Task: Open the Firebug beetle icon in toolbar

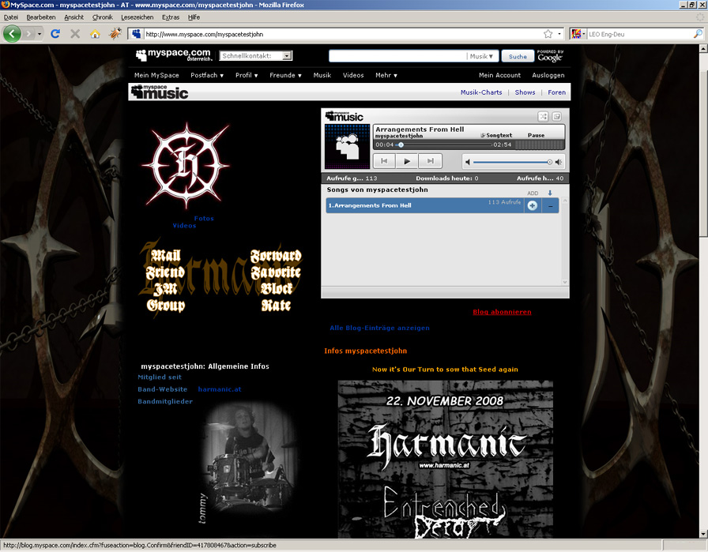Action: pos(115,34)
